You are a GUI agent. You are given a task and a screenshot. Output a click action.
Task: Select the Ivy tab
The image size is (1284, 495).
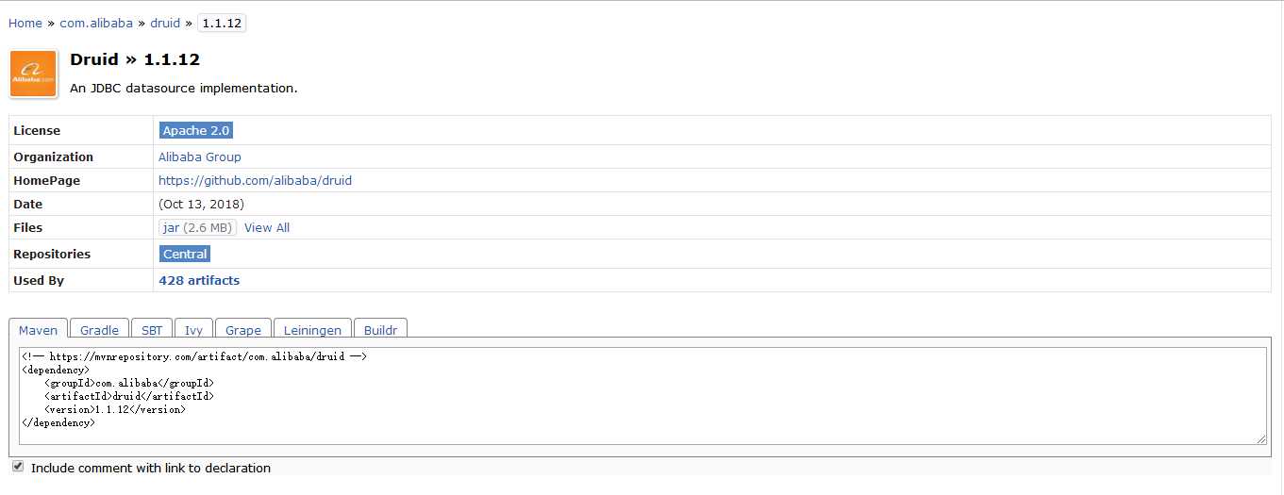point(193,330)
